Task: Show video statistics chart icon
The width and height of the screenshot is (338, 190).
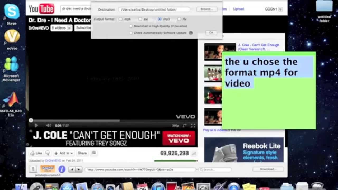Action: coord(194,153)
